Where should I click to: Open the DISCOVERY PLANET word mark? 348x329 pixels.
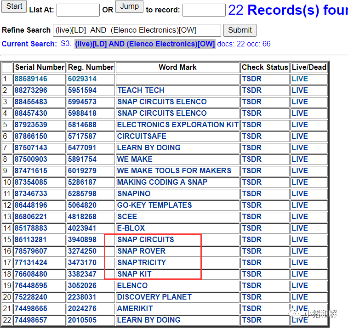(x=154, y=297)
